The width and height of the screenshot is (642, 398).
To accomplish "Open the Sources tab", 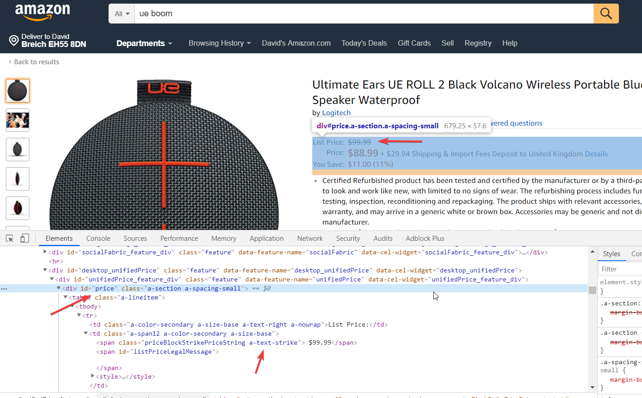I will pyautogui.click(x=135, y=239).
